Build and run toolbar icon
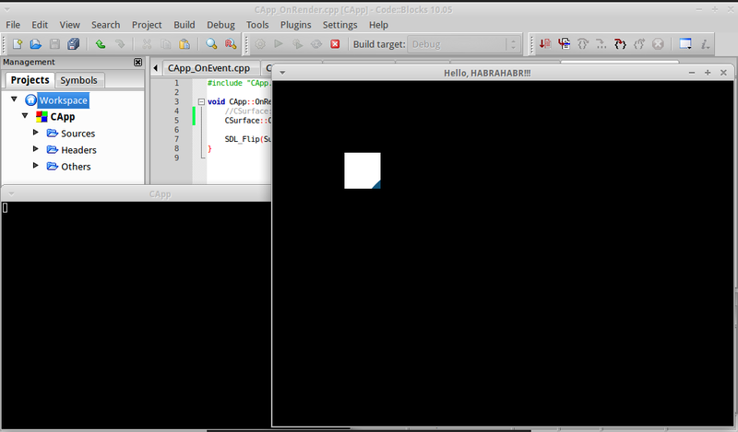738x432 pixels. pos(297,44)
